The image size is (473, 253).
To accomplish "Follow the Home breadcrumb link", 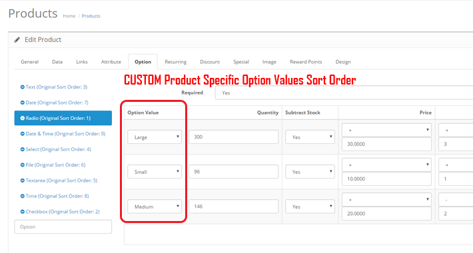I will click(x=69, y=16).
